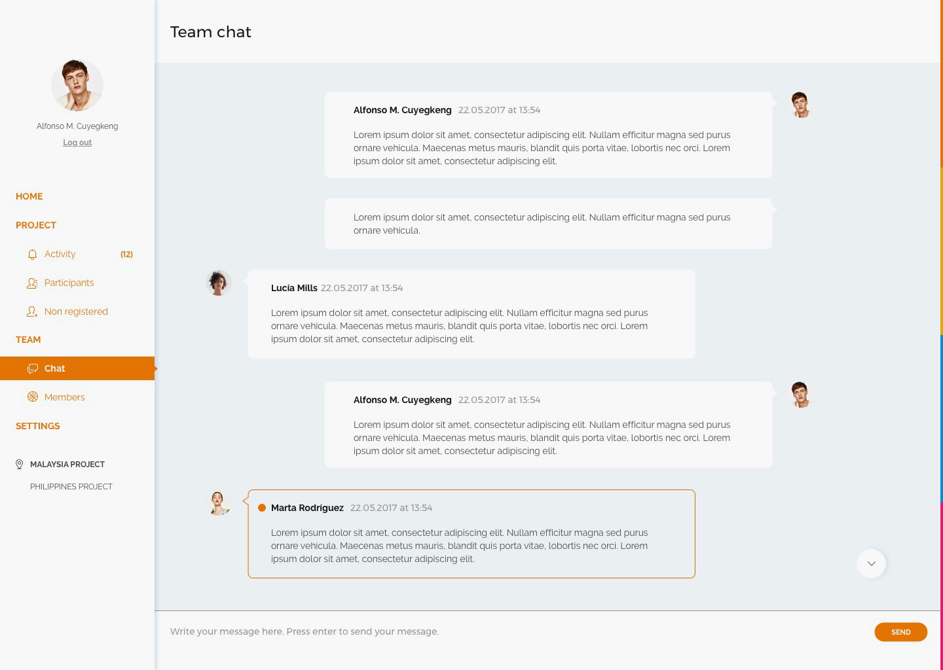Open the HOME menu section
Viewport: 943px width, 670px height.
pyautogui.click(x=29, y=196)
